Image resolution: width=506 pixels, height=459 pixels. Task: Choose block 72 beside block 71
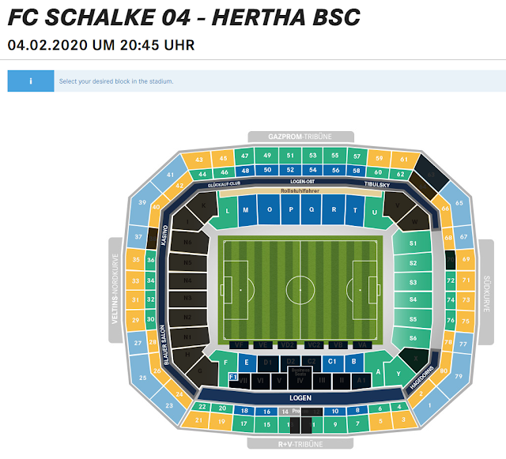point(451,280)
